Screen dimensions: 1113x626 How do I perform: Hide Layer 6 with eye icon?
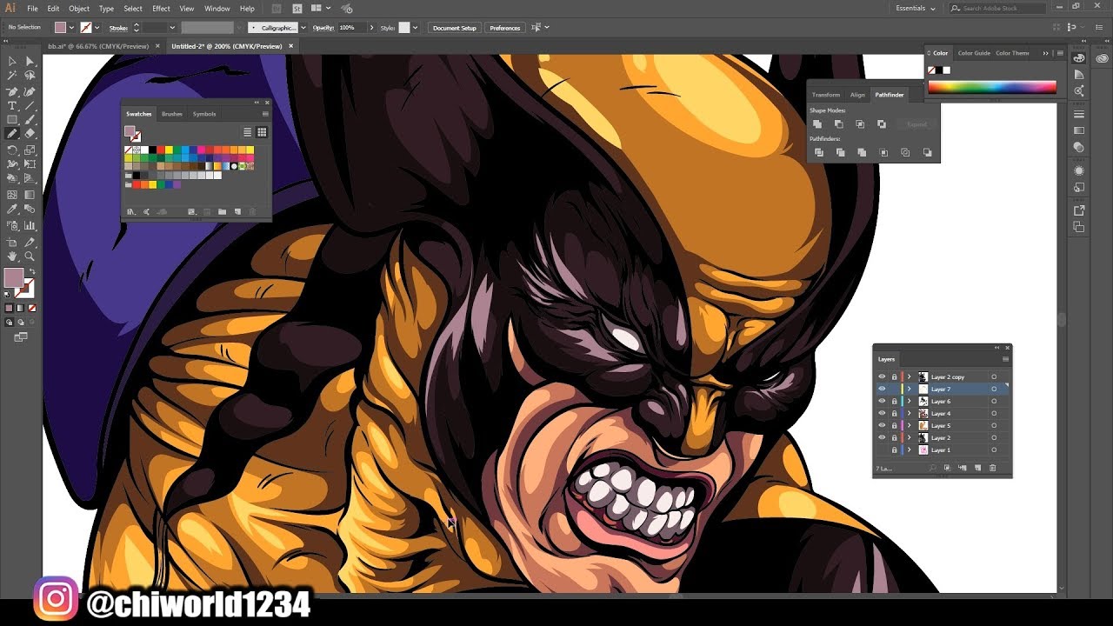pos(882,401)
